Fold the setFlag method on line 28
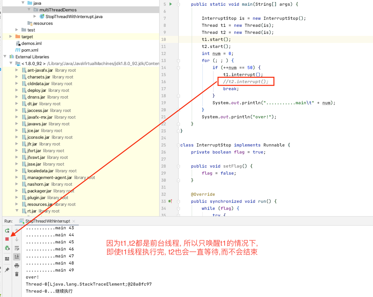 [x=178, y=166]
